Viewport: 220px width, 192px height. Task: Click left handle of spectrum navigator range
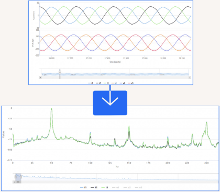(16, 177)
